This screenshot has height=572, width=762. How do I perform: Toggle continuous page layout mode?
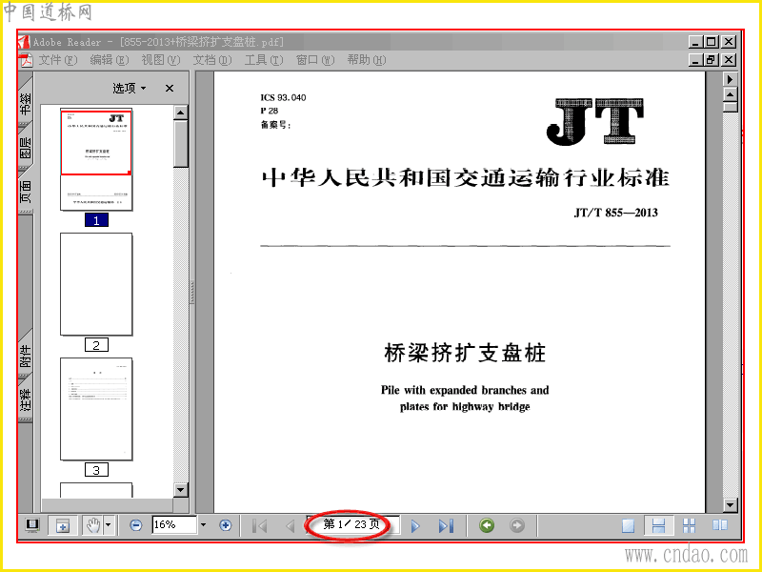pos(658,526)
